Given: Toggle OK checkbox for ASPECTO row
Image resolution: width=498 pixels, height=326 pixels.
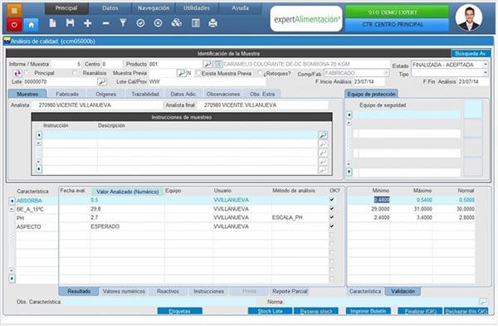Looking at the screenshot, I should pos(331,226).
